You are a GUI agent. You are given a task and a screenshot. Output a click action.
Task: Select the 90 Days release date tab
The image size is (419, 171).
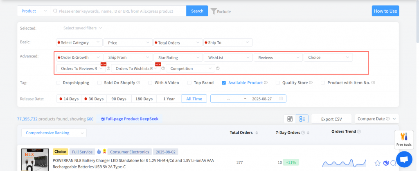pyautogui.click(x=119, y=99)
